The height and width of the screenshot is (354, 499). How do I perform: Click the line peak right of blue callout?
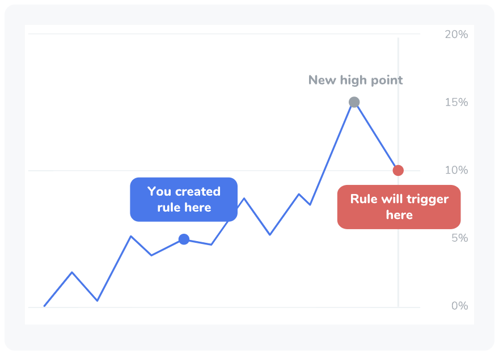(244, 199)
